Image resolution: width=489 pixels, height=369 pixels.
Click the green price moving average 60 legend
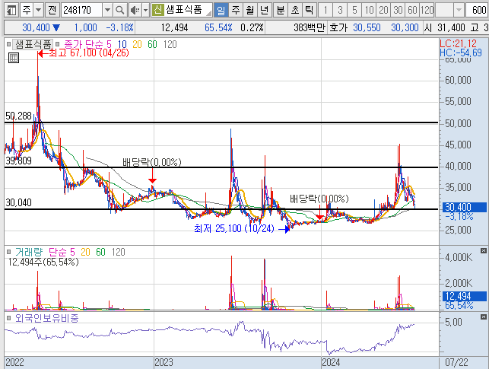pyautogui.click(x=152, y=44)
